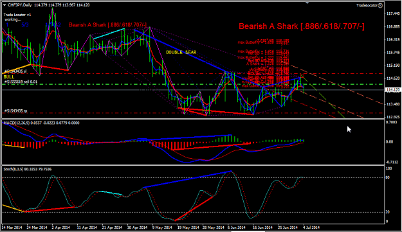
Task: Click Stochastic scale value 100
Action: (x=388, y=168)
